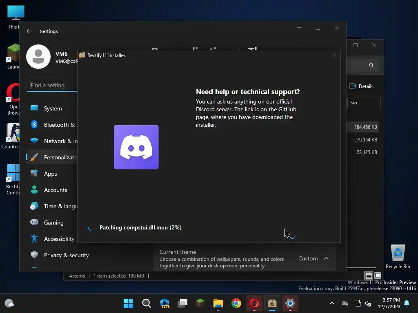Open the weather widget on the taskbar
Viewport: 418px width, 313px height.
pyautogui.click(x=9, y=303)
